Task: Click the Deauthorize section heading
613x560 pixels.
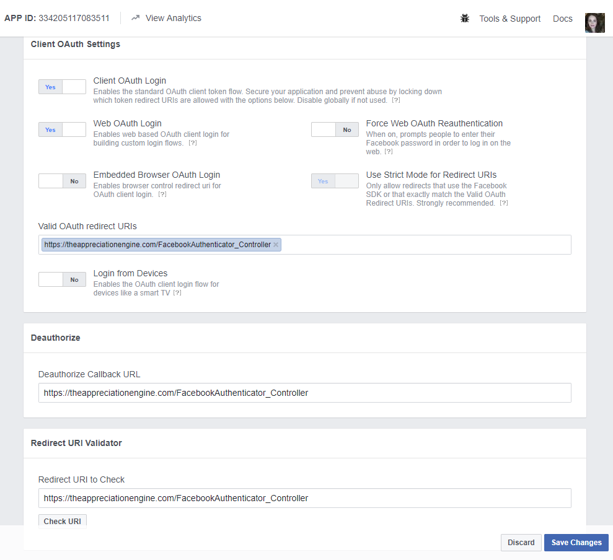Action: 56,338
